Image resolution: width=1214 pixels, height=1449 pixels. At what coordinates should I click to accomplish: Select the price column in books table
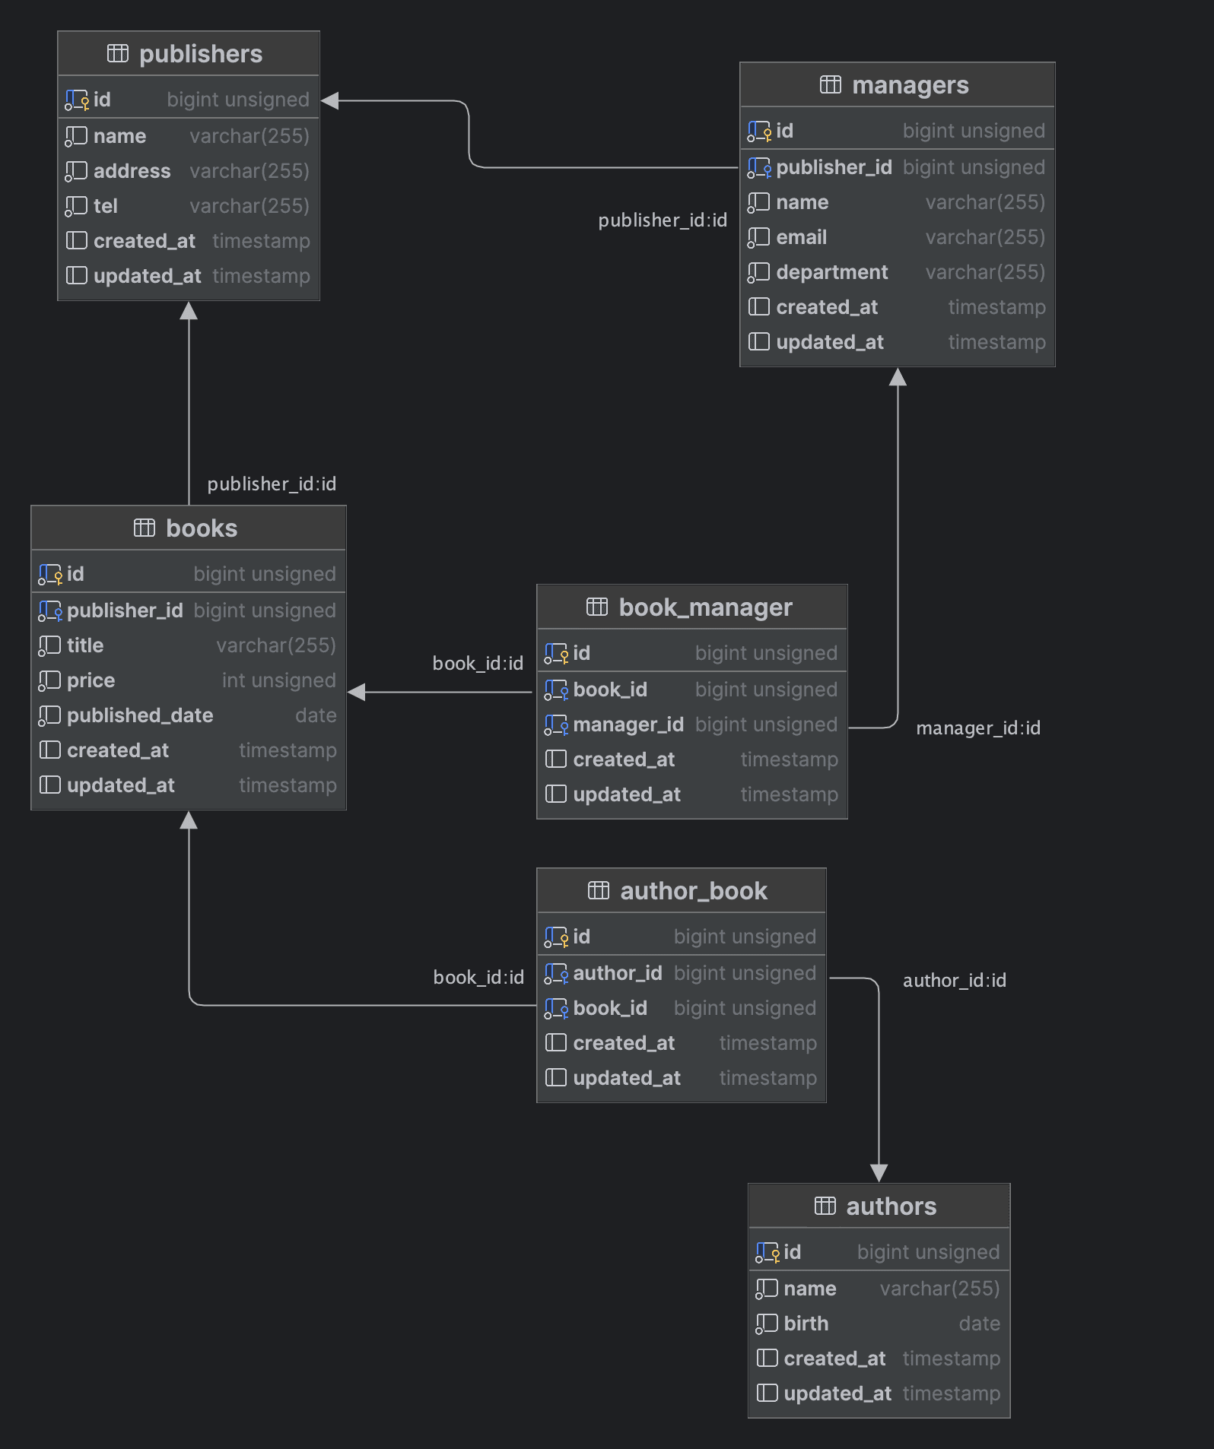[91, 680]
